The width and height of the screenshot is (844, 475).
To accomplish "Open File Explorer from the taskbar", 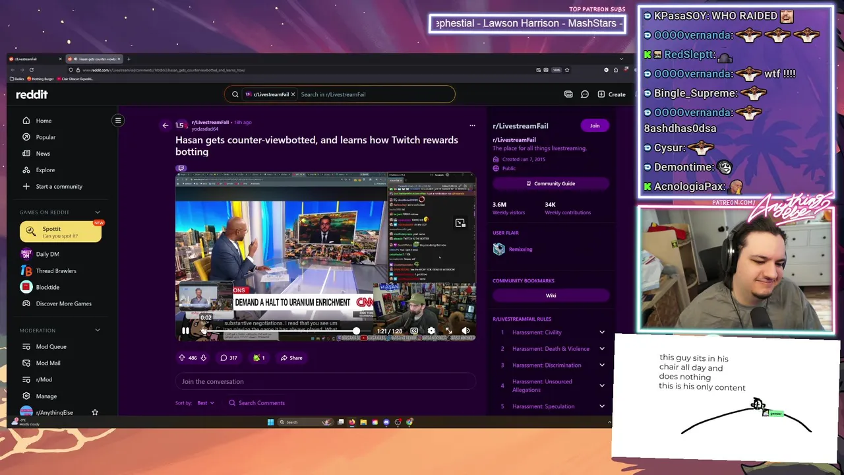I will coord(363,422).
